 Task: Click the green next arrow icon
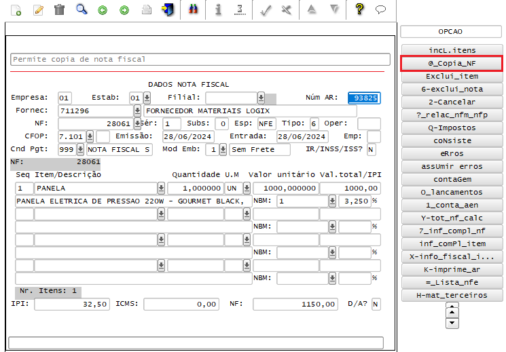pyautogui.click(x=124, y=10)
